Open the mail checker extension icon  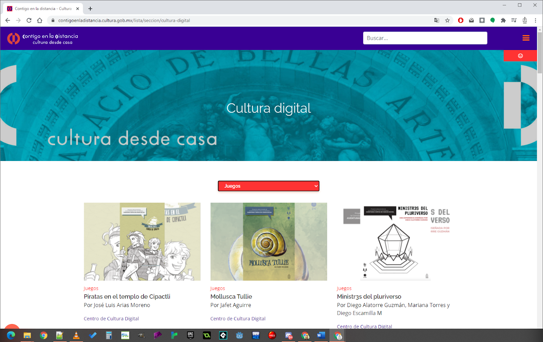click(x=471, y=20)
